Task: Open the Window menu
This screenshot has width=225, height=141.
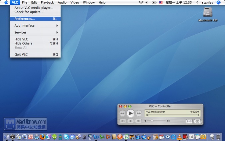Action: 89,2
